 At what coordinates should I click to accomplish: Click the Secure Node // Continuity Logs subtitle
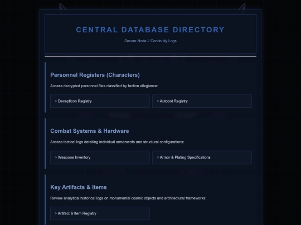151,41
